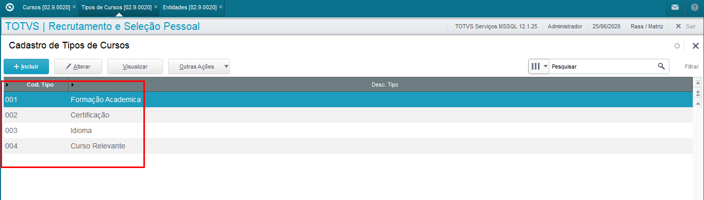704x200 pixels.
Task: Jump to top using scrollbar first-record arrow
Action: (698, 82)
